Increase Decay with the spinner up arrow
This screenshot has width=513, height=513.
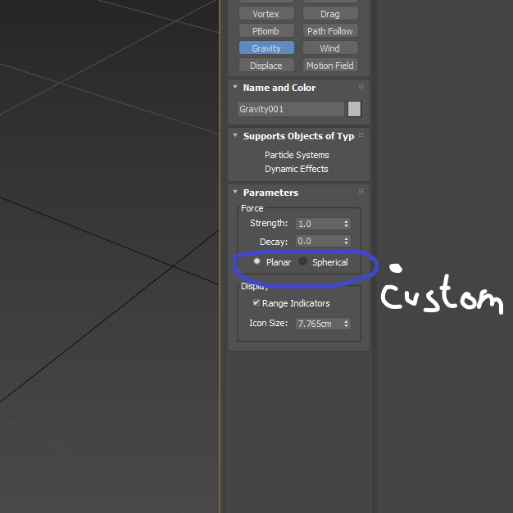[346, 238]
